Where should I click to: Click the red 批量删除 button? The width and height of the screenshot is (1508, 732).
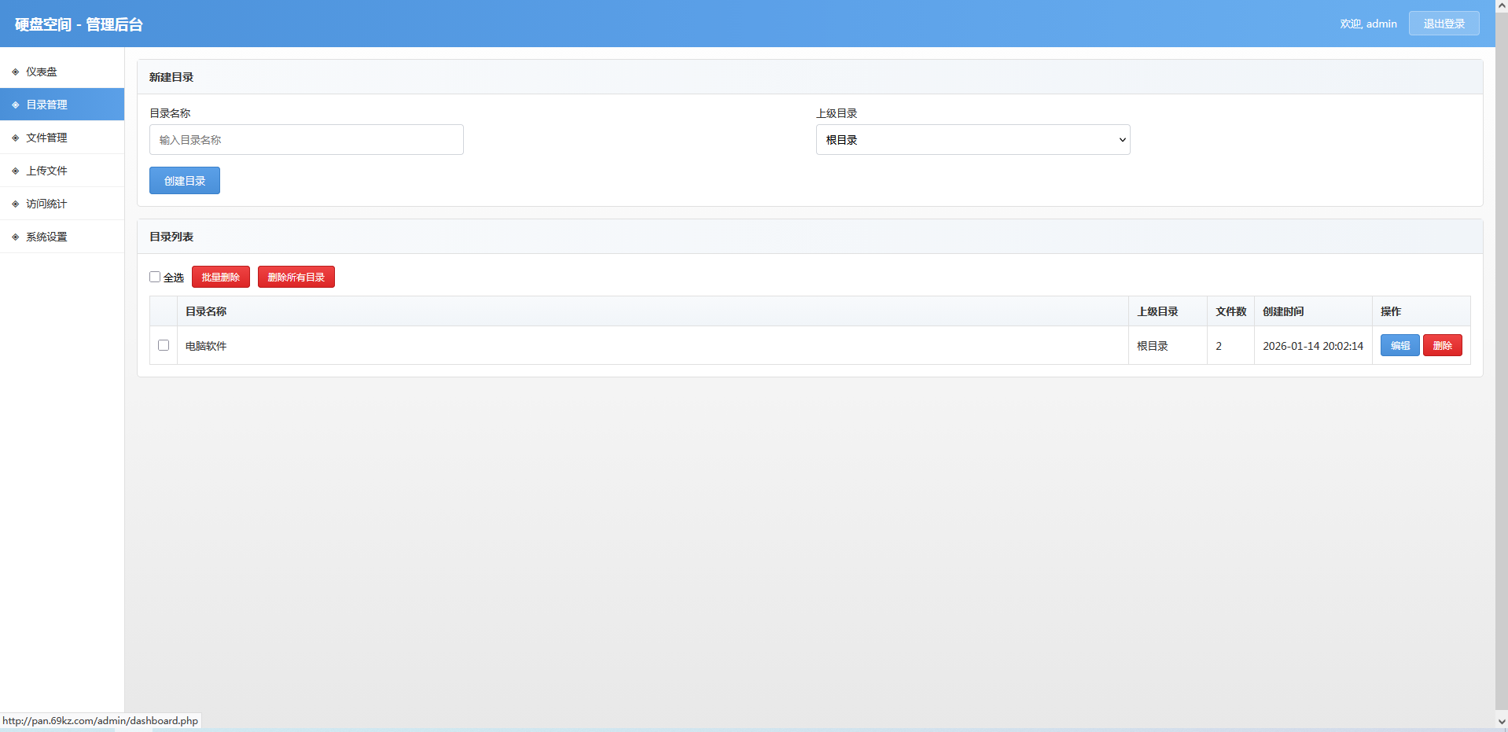(x=220, y=277)
